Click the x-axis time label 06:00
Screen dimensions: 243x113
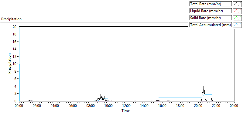(73, 106)
